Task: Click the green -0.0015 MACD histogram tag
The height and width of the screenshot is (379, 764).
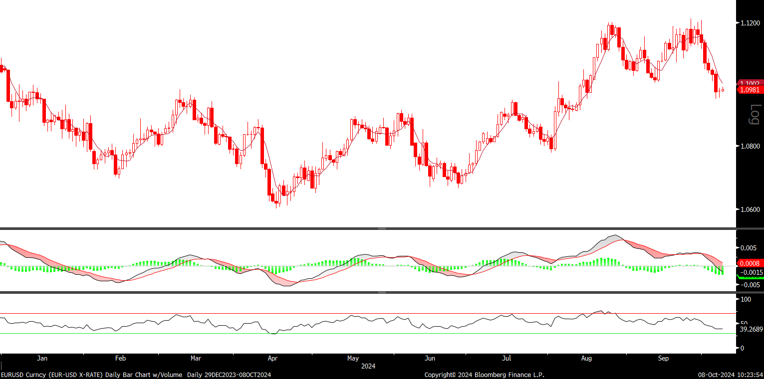Action: point(750,272)
